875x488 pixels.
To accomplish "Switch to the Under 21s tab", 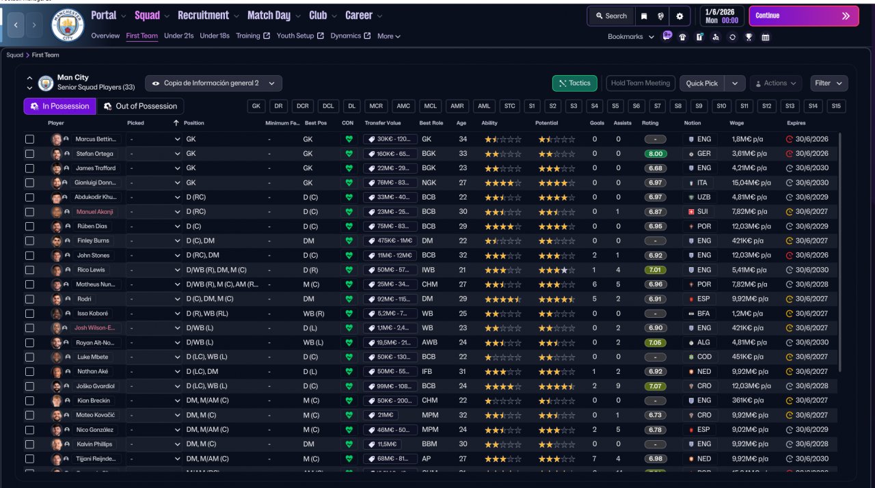I will click(x=179, y=36).
